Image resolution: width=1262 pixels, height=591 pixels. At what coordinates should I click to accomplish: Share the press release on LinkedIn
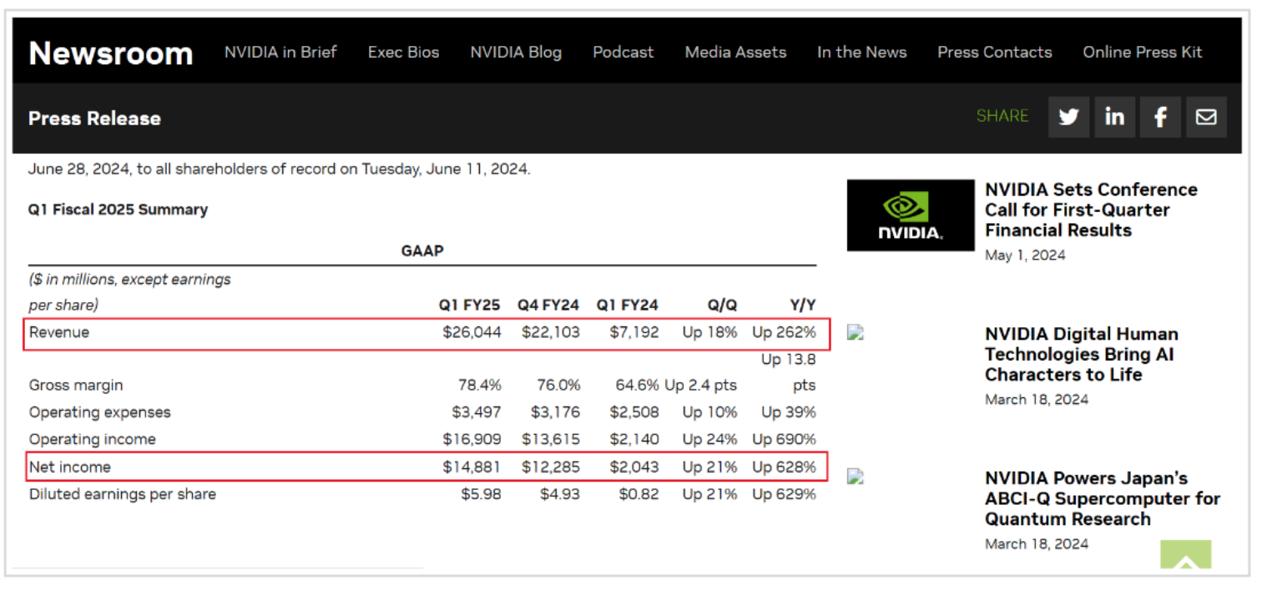(x=1114, y=117)
